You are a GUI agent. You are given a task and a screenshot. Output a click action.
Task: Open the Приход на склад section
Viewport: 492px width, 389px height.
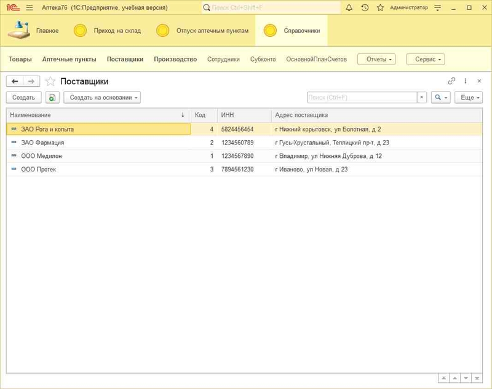[x=107, y=31]
